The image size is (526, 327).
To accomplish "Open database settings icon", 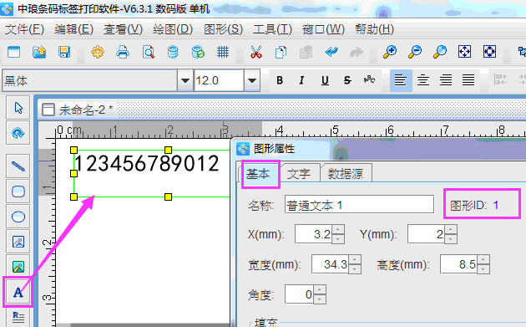I will tap(173, 52).
